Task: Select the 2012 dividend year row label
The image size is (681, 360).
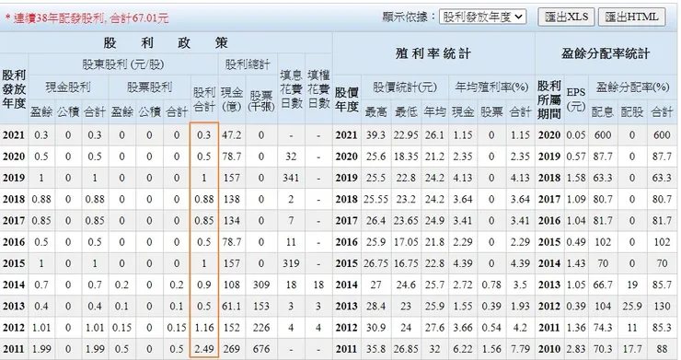Action: (14, 328)
